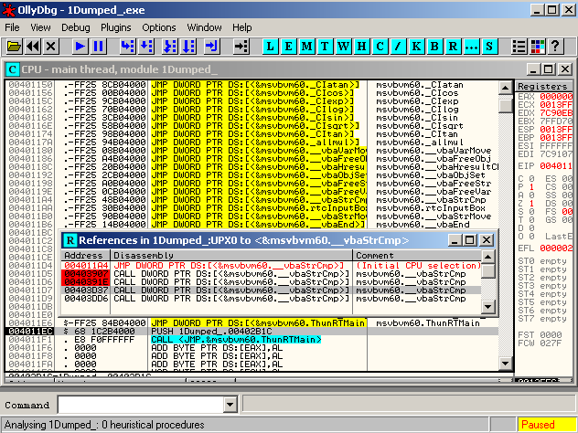The height and width of the screenshot is (433, 578).
Task: Show Log window with L button
Action: [x=270, y=47]
